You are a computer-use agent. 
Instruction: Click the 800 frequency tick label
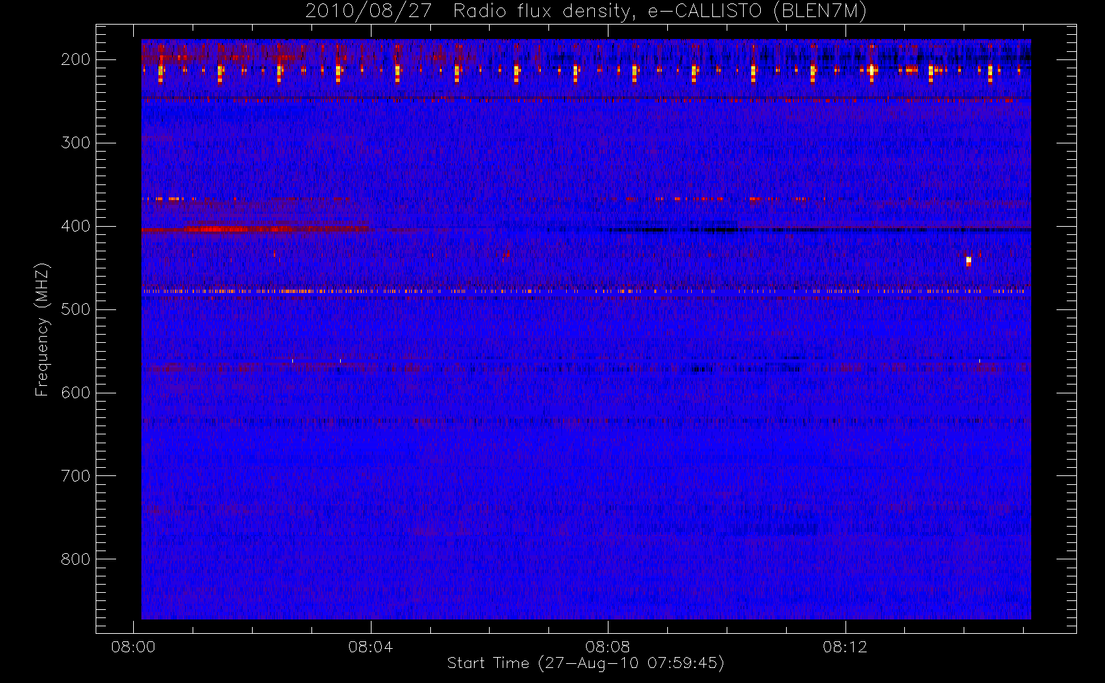pyautogui.click(x=75, y=559)
